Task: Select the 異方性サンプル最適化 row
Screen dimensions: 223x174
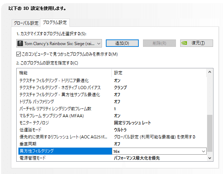Action: click(112, 95)
